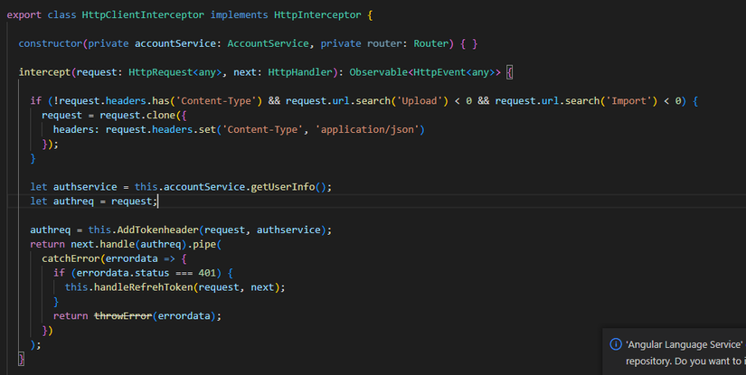Click the AccountService type in the constructor

(x=268, y=43)
